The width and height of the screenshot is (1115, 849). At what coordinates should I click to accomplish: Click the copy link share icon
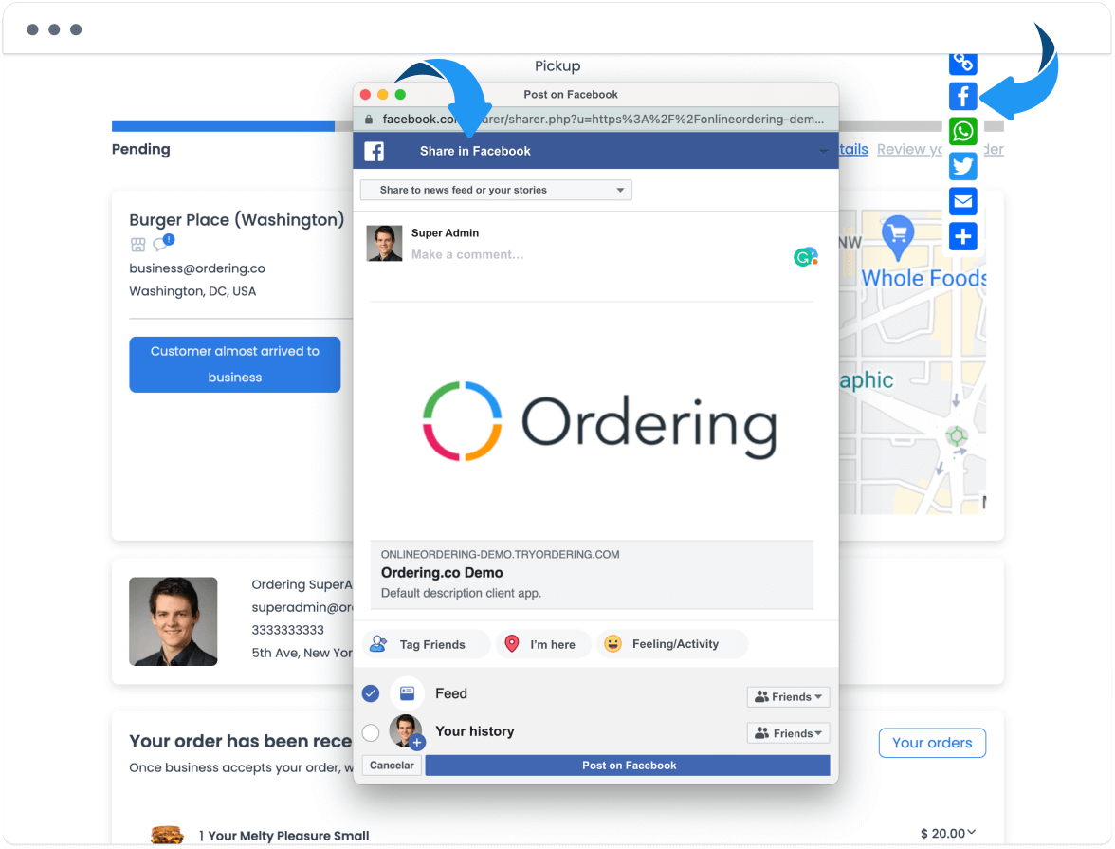963,64
